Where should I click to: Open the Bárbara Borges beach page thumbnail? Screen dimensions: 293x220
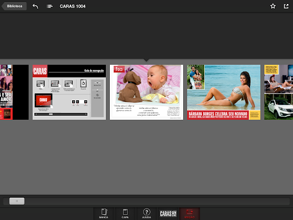coord(224,92)
